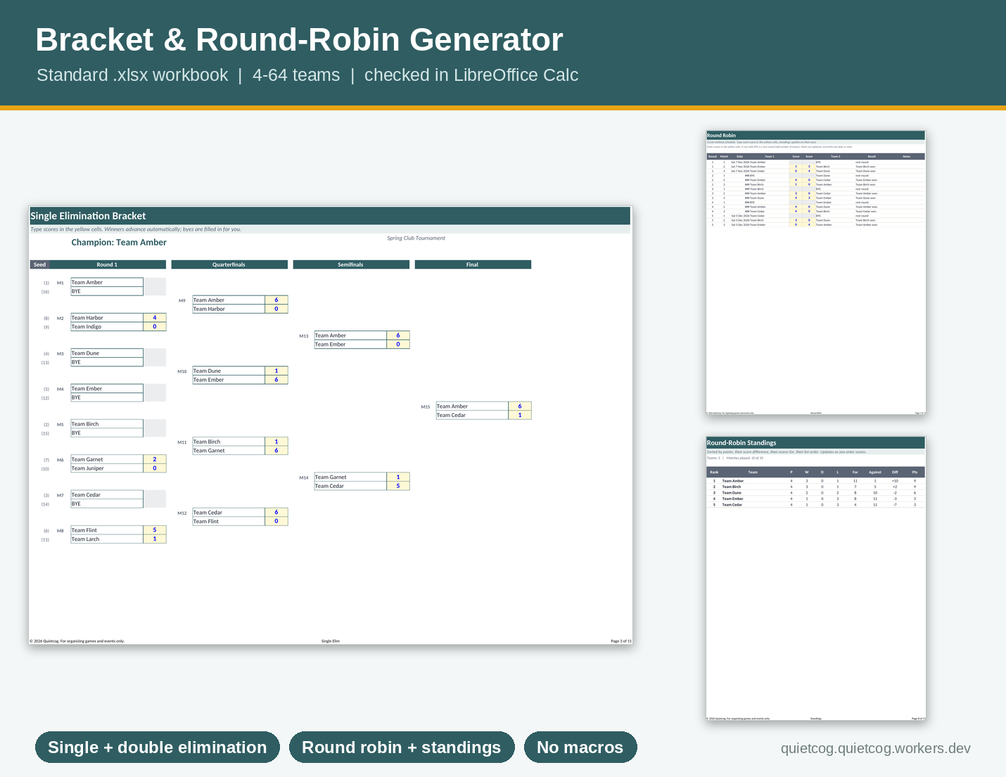This screenshot has height=777, width=1006.
Task: Click the "Final" column header
Action: click(x=473, y=264)
